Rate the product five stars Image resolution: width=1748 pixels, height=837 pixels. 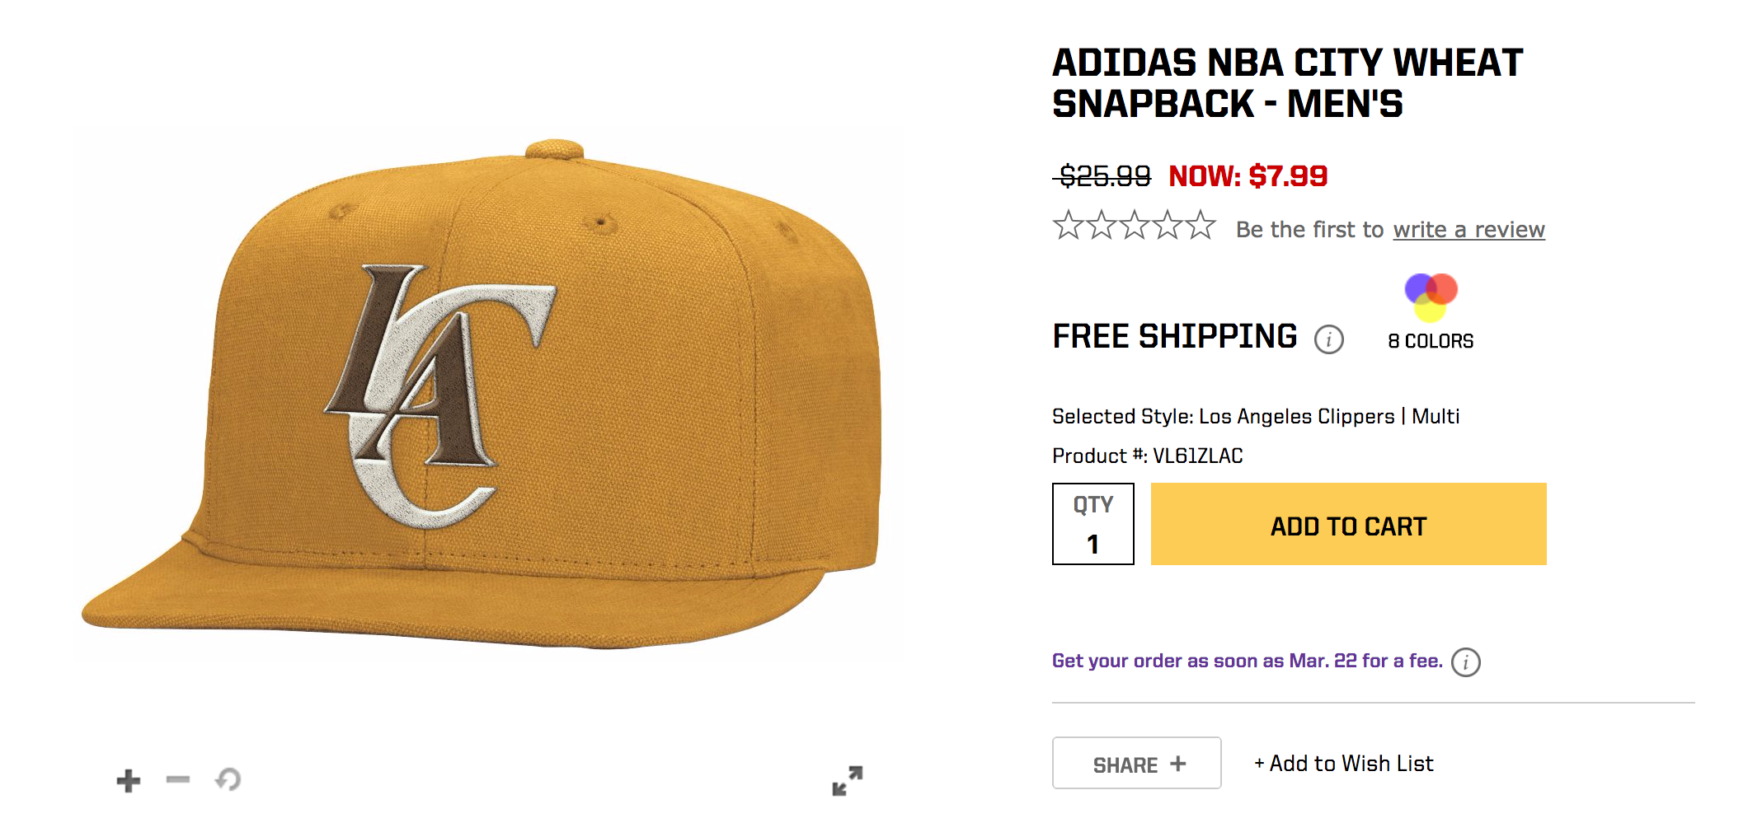tap(1201, 226)
